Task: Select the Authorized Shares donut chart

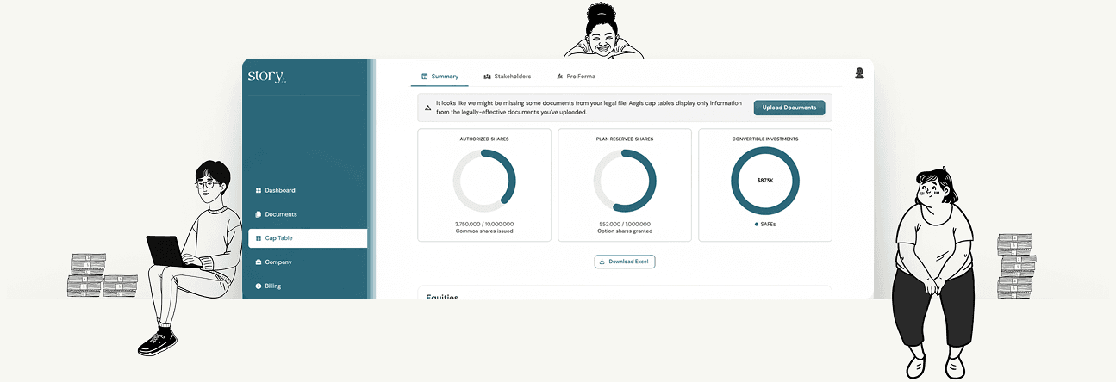Action: coord(484,181)
